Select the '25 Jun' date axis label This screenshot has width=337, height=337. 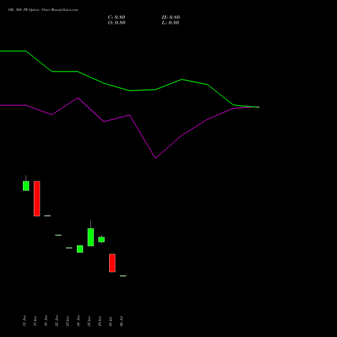pyautogui.click(x=89, y=321)
